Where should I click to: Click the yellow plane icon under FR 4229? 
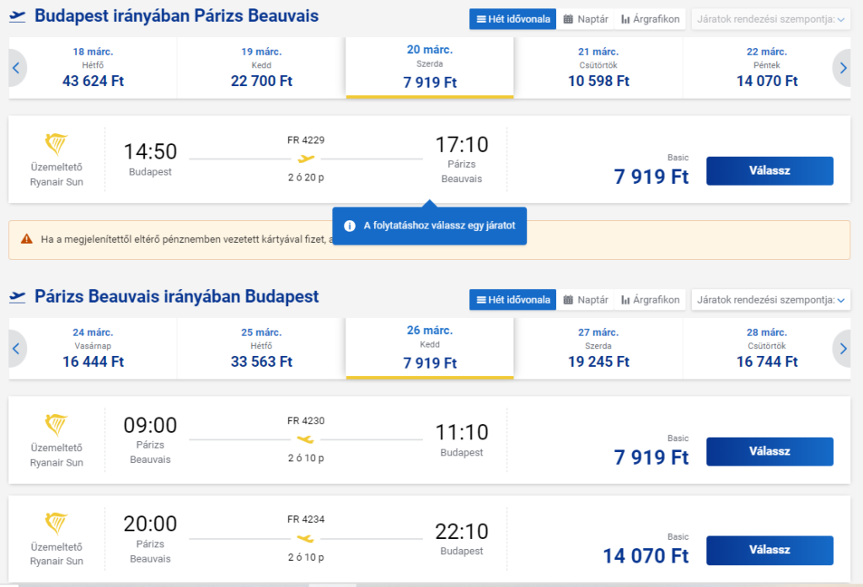(306, 159)
